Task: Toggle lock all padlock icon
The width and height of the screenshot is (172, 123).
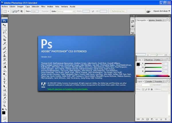Action: coord(152,89)
